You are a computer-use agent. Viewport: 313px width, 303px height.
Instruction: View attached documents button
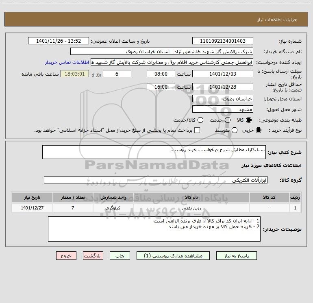coord(173,256)
